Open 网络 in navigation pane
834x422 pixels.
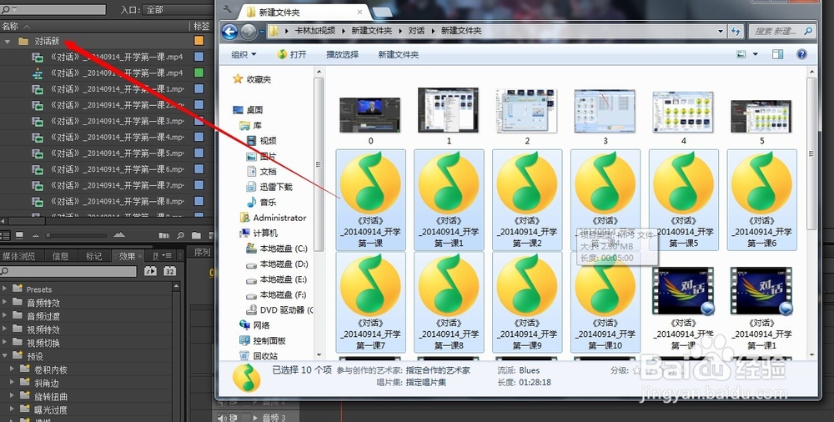(255, 325)
